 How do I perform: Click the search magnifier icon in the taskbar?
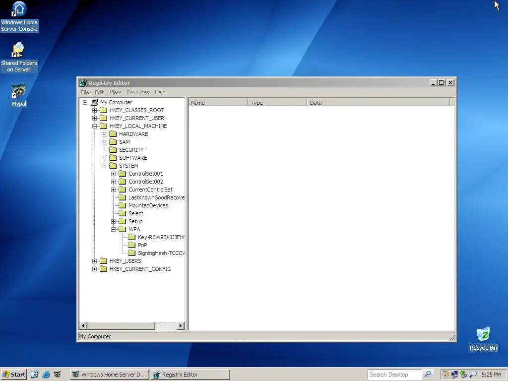coord(428,374)
